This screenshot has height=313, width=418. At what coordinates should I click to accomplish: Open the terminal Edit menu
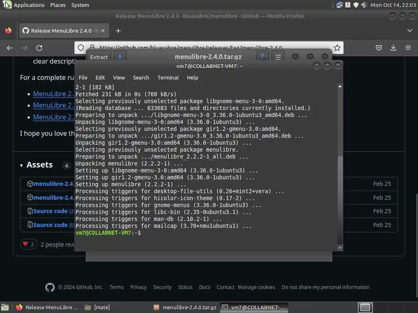coord(100,78)
